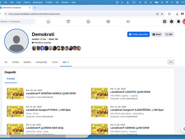
Task: Open the Bluetooth menu bar icon
Action: pos(162,3)
